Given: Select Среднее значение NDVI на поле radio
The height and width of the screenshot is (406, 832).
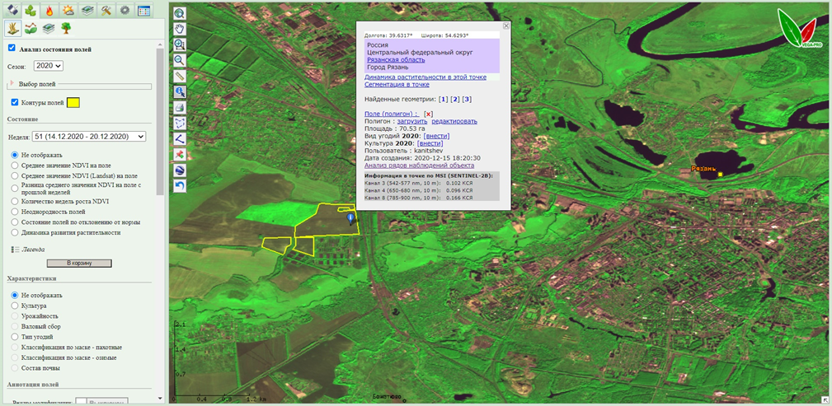Looking at the screenshot, I should 15,166.
